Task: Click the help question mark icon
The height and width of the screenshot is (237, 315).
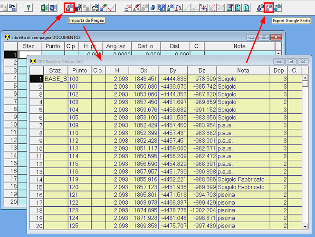Action: (29, 8)
